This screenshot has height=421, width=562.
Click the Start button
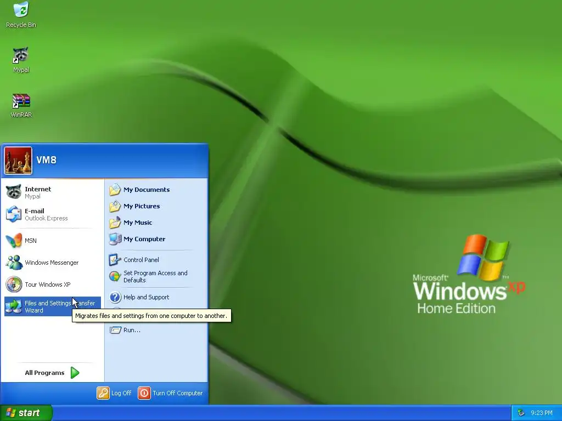click(x=26, y=413)
